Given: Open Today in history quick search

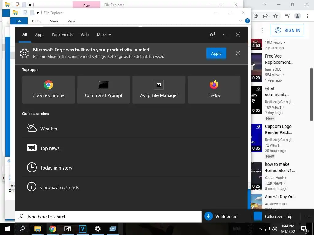Looking at the screenshot, I should [x=131, y=168].
